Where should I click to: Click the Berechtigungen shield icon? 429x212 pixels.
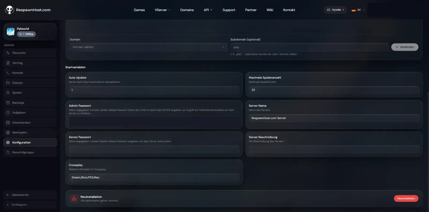tap(8, 152)
